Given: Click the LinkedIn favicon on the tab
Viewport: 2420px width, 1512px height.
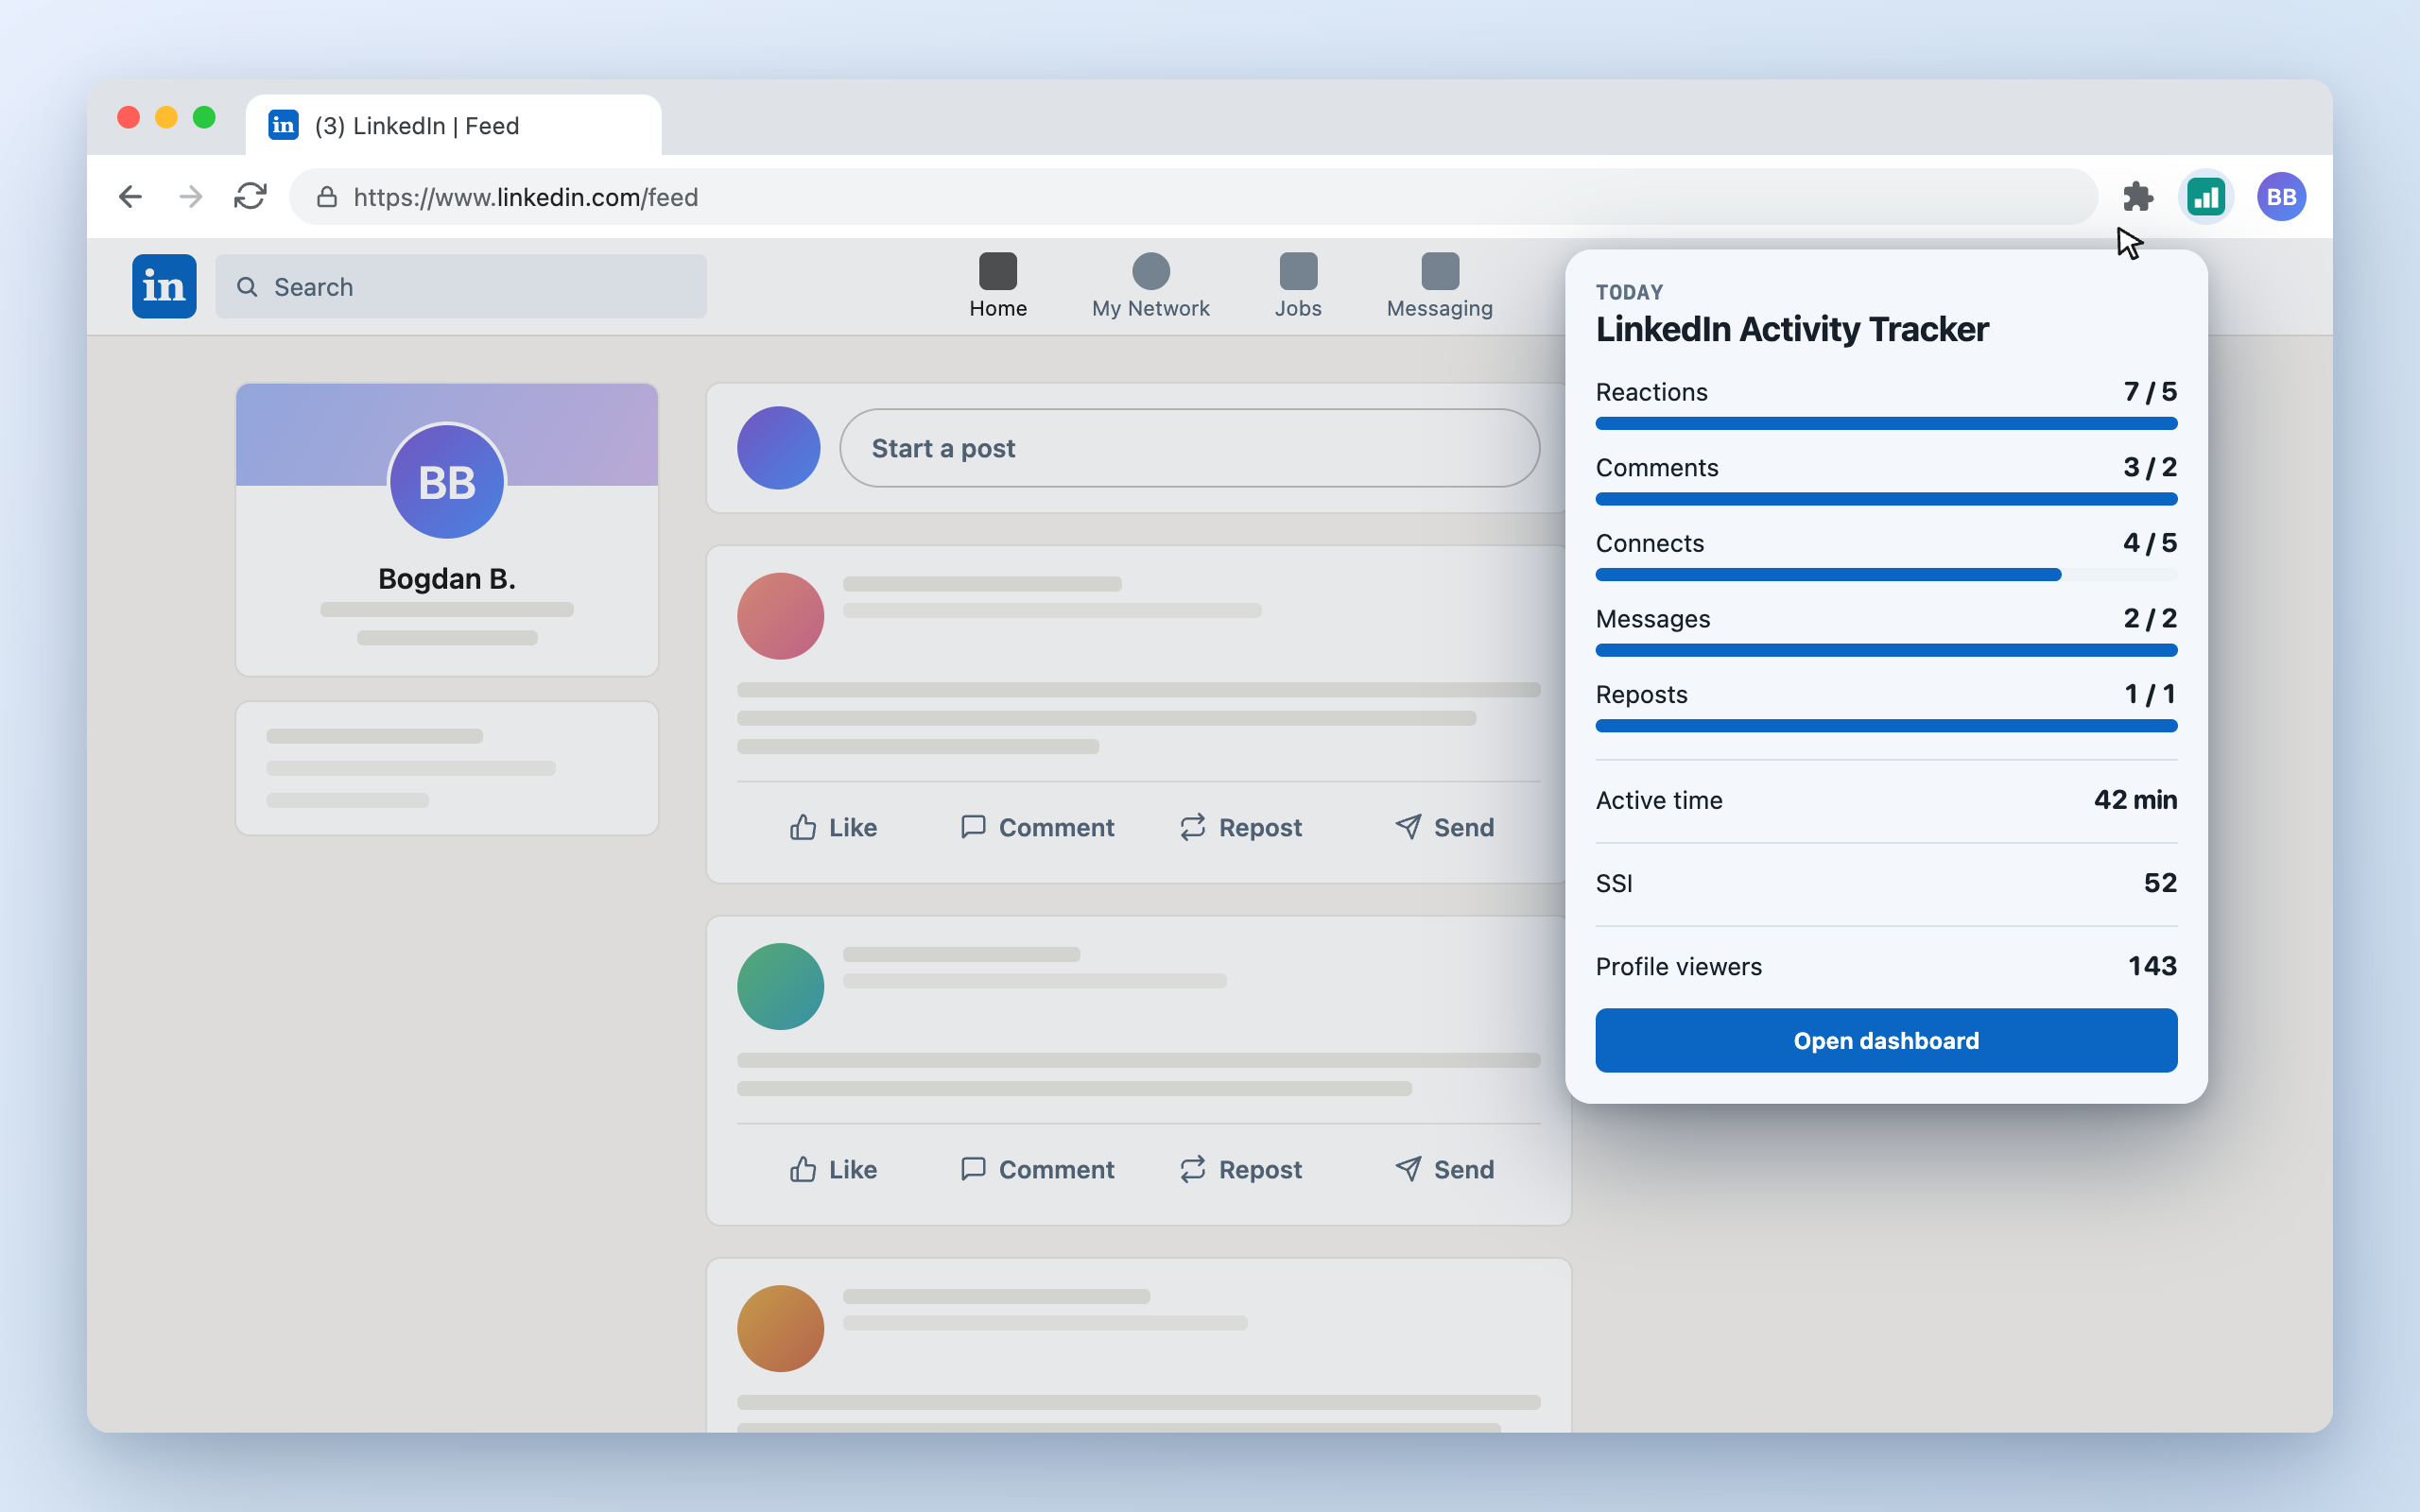Looking at the screenshot, I should [283, 125].
